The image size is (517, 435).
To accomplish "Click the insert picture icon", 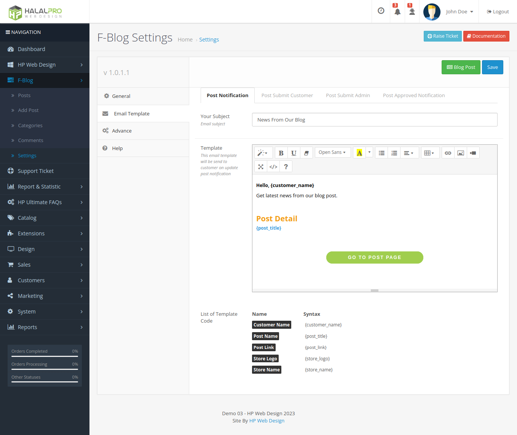I will click(460, 153).
